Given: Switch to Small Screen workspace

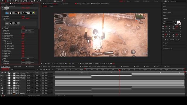Looking at the screenshot, I should tap(146, 1).
